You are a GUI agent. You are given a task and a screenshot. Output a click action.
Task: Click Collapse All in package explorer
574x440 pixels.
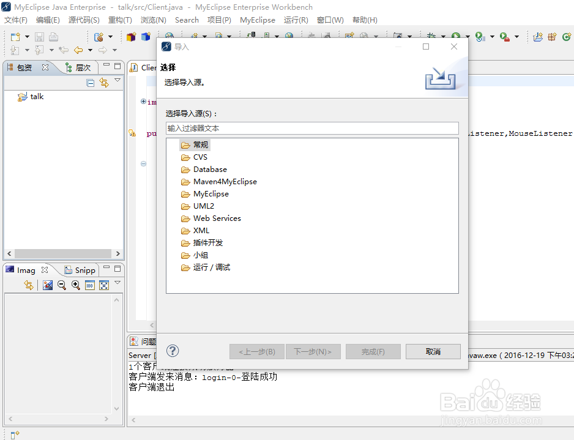pyautogui.click(x=91, y=83)
